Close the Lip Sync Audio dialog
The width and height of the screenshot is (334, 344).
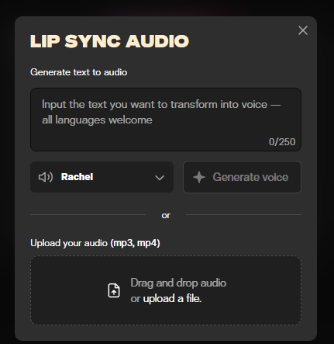303,30
